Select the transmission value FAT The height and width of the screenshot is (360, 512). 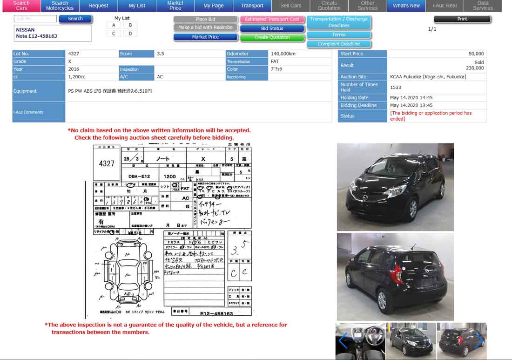(x=275, y=61)
